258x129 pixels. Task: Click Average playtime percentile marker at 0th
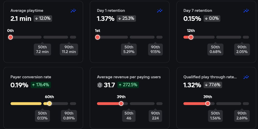click(x=11, y=37)
